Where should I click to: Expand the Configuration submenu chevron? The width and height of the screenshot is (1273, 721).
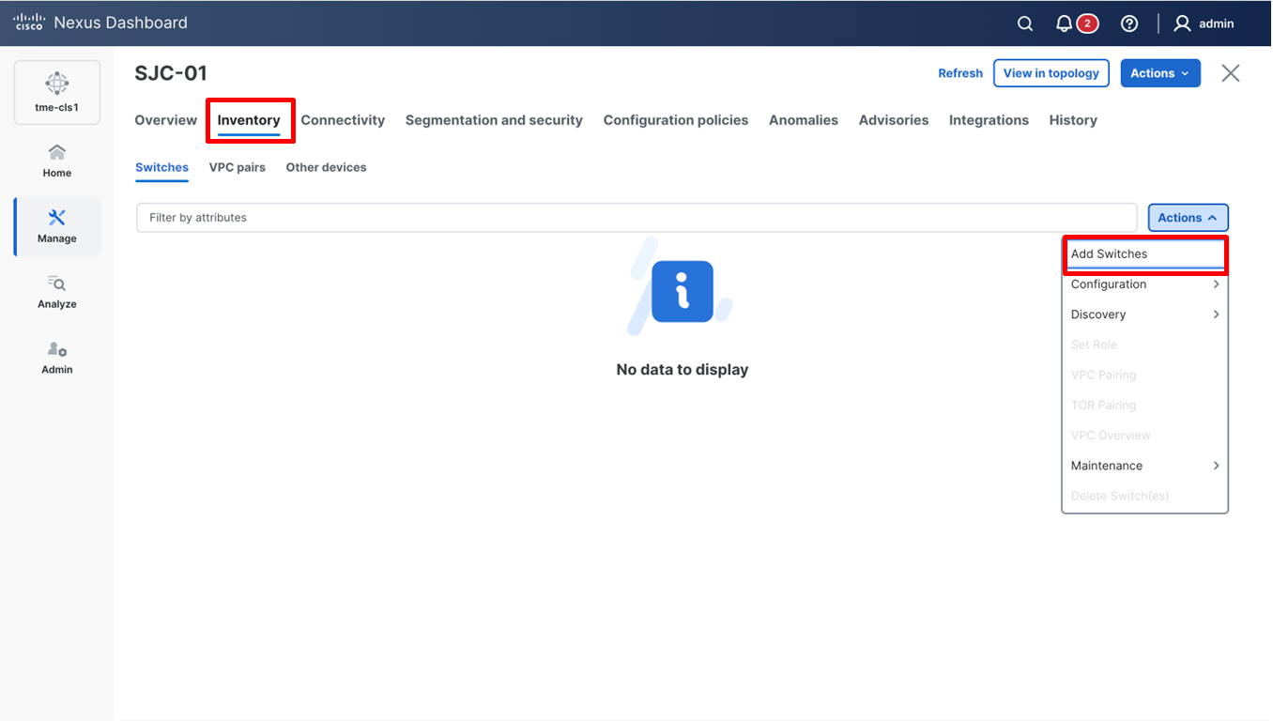(x=1217, y=284)
